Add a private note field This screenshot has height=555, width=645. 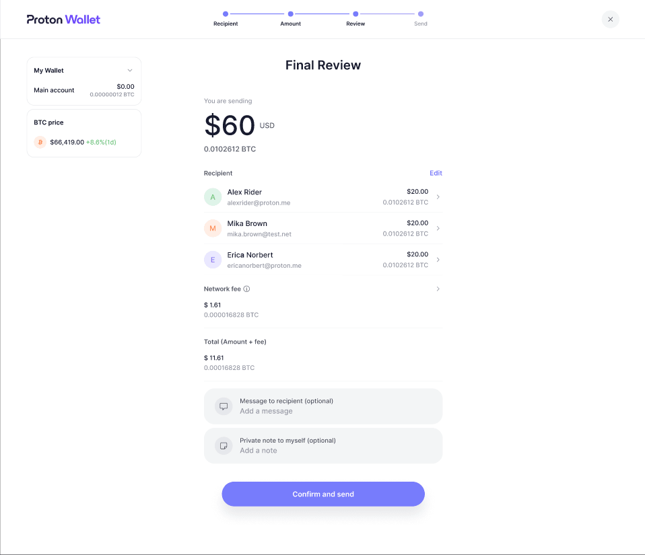(323, 445)
